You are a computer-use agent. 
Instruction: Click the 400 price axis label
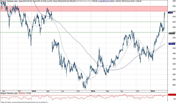coord(174,22)
